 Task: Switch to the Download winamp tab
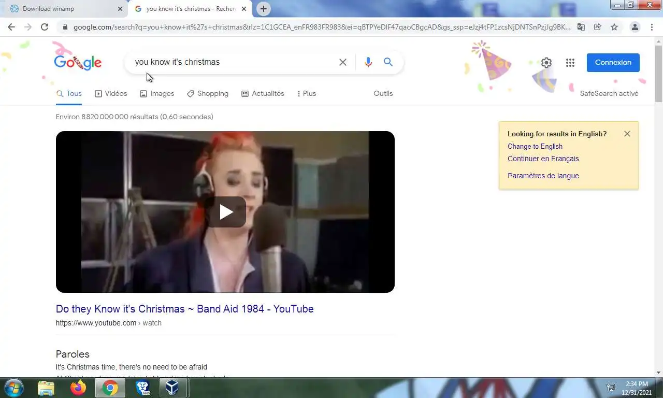point(66,9)
